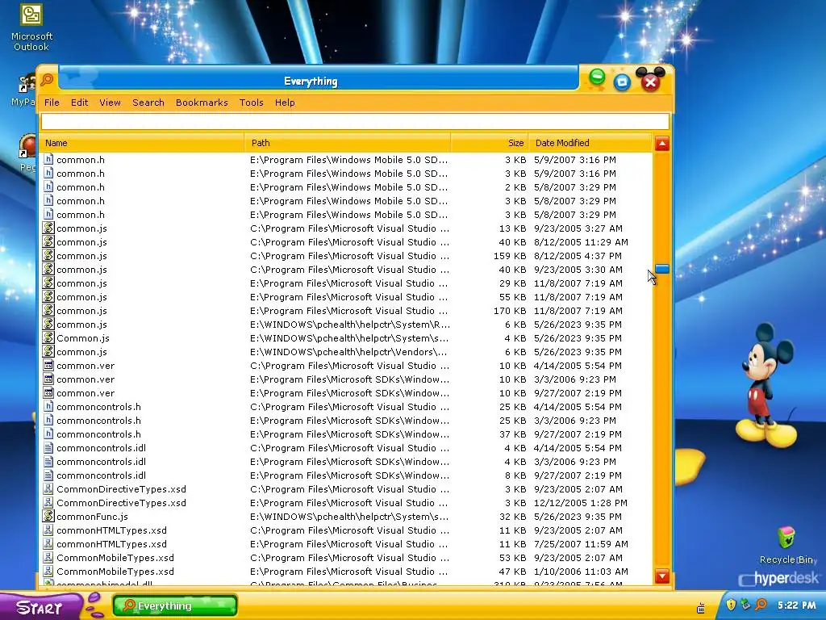The image size is (826, 620).
Task: Sort by the Date Modified column header
Action: click(x=590, y=143)
